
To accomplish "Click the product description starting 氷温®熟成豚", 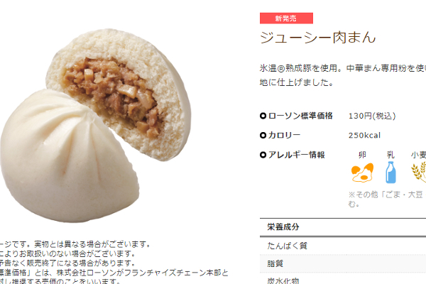I will tap(343, 75).
